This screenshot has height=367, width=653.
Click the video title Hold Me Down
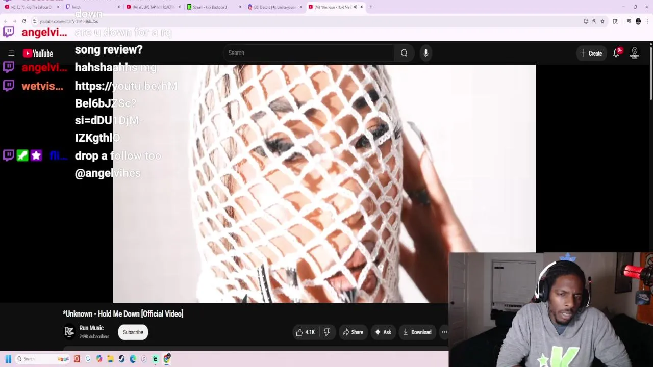(x=123, y=314)
